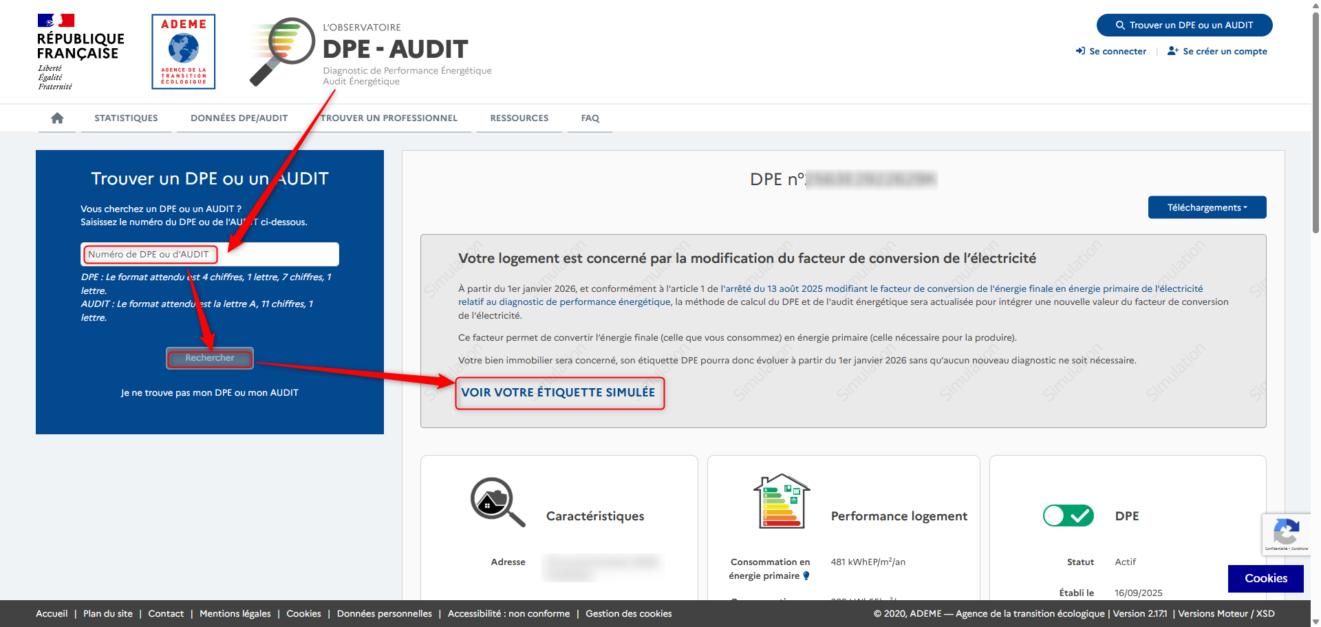Click Se créer un compte link

pos(1217,51)
